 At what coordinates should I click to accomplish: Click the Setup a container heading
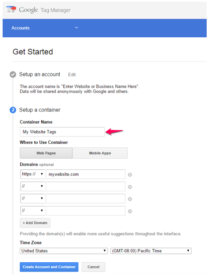click(x=39, y=110)
